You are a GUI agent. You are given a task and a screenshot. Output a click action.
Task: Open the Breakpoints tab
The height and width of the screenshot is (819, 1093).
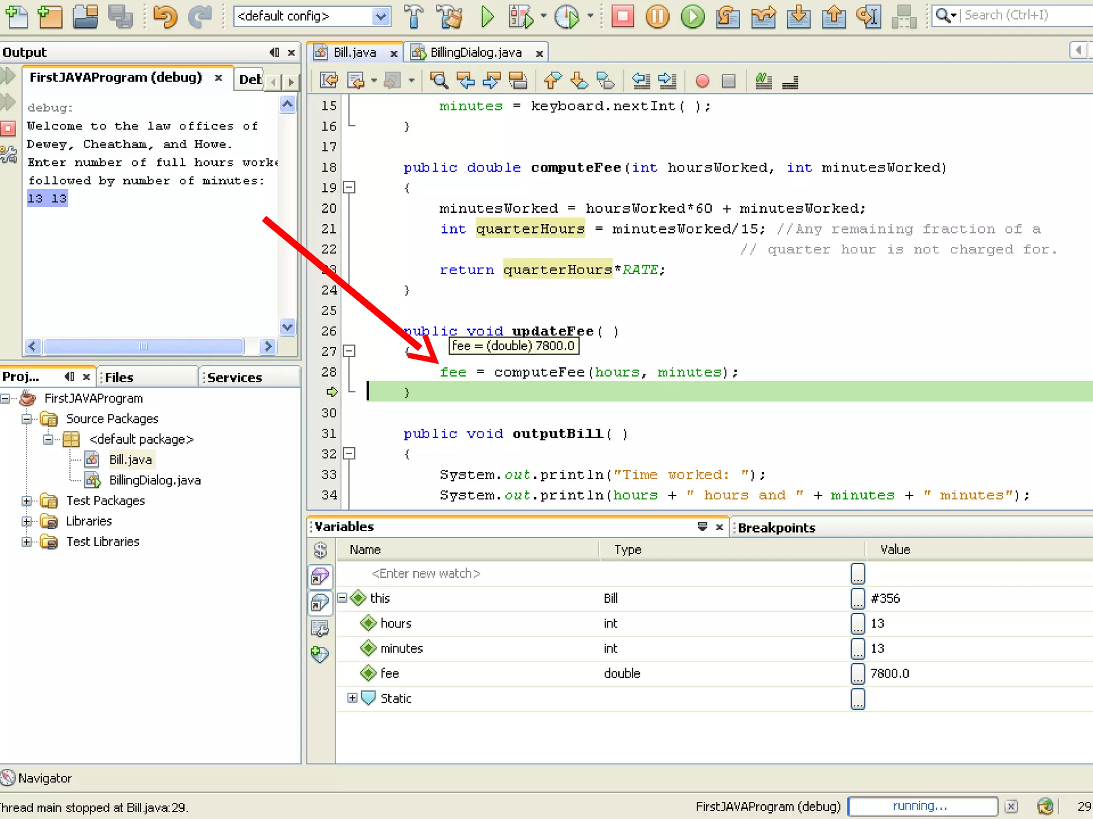(x=776, y=527)
